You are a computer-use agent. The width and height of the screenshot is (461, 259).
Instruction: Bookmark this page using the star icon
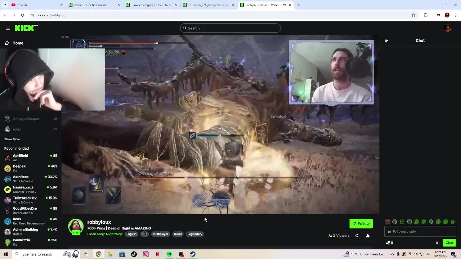[413, 15]
